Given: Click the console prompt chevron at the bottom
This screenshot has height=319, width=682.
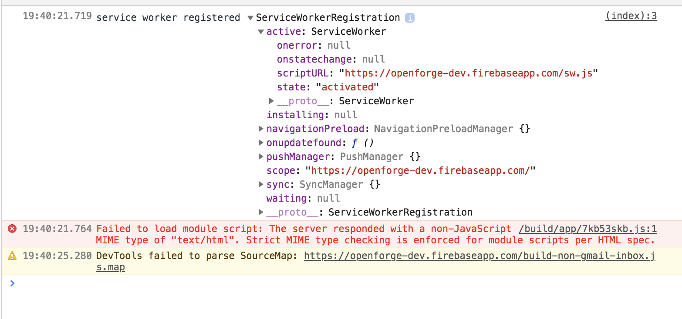Looking at the screenshot, I should 12,283.
